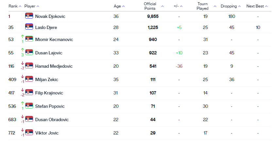The image size is (274, 141).
Task: Click Laslo Djere's 1,225 points value
Action: coord(153,28)
